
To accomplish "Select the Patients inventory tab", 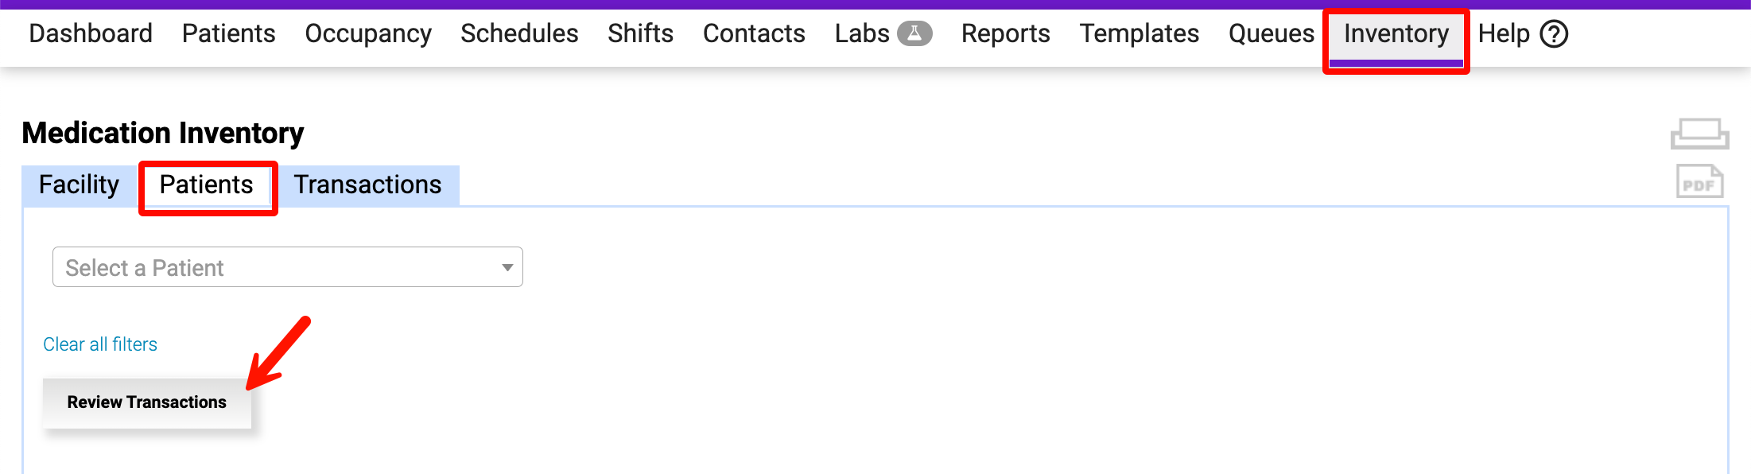I will coord(207,185).
